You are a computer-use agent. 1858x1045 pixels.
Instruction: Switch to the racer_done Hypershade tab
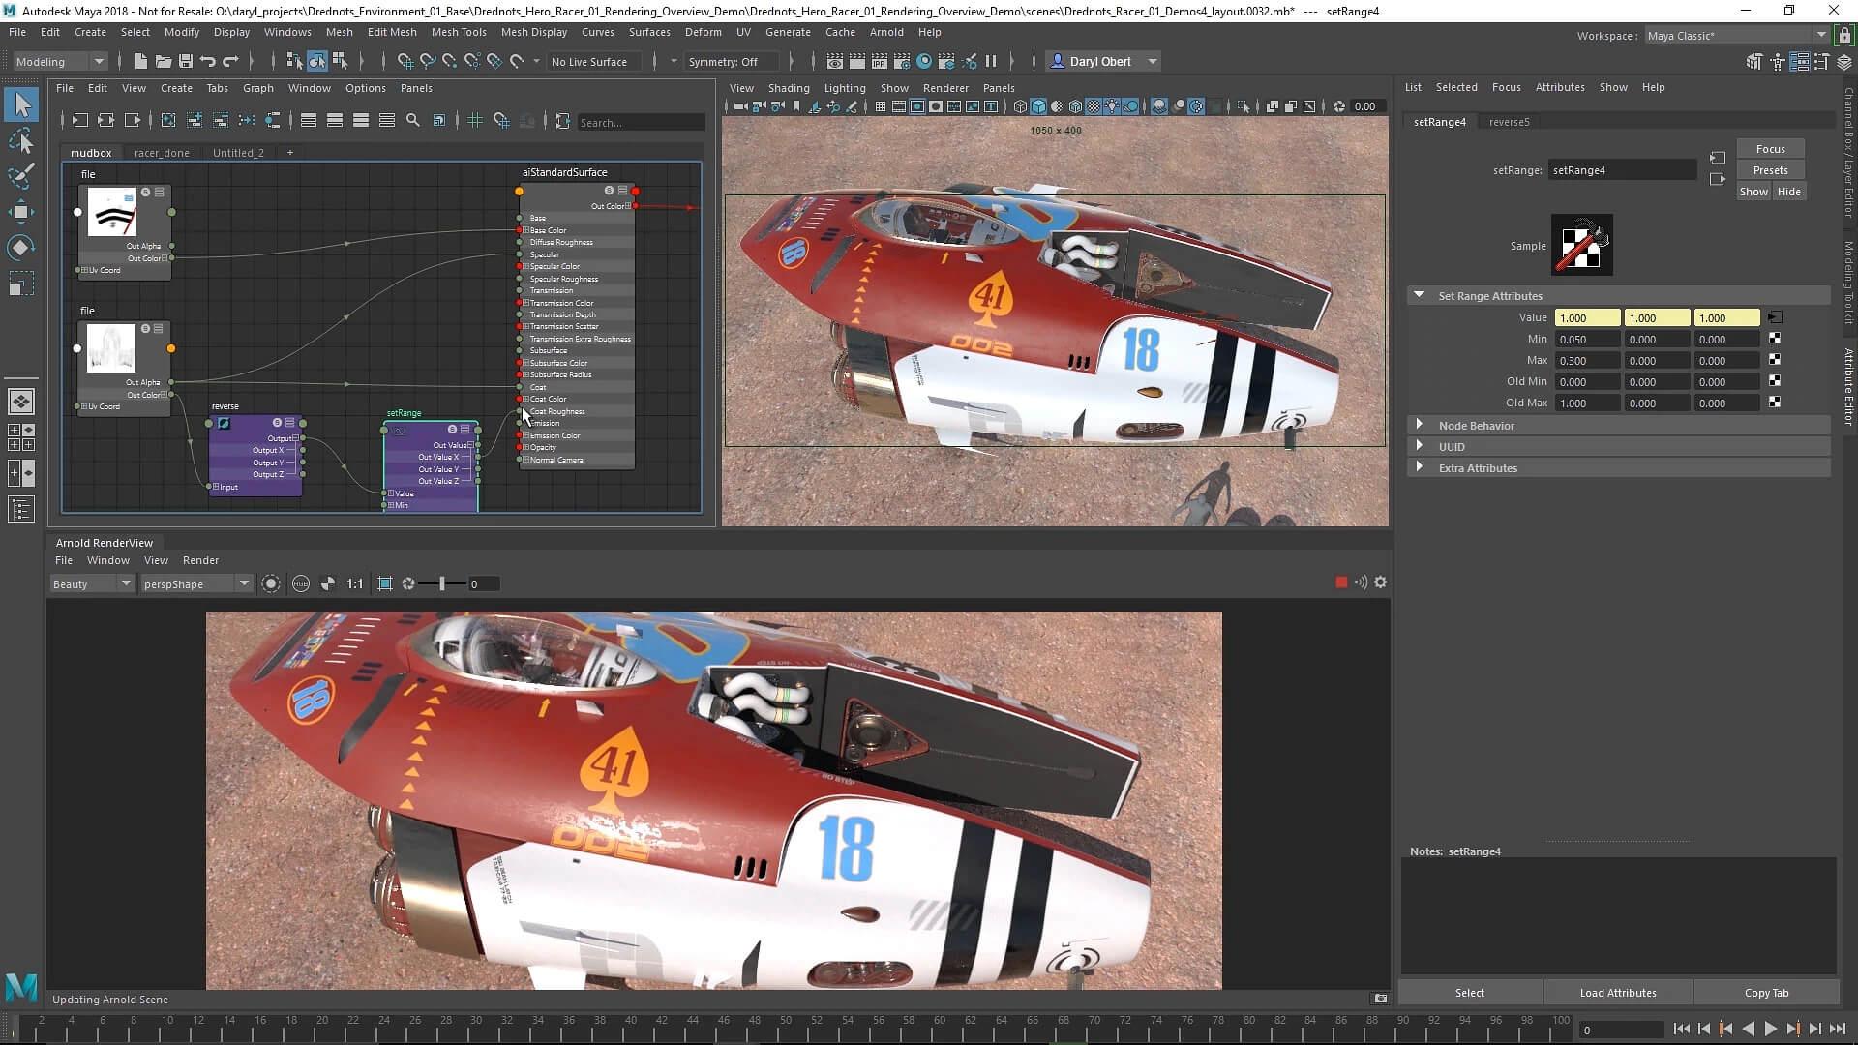(x=162, y=153)
